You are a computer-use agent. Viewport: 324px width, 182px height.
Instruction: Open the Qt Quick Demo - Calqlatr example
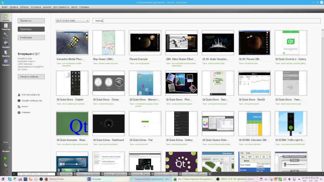click(x=72, y=83)
